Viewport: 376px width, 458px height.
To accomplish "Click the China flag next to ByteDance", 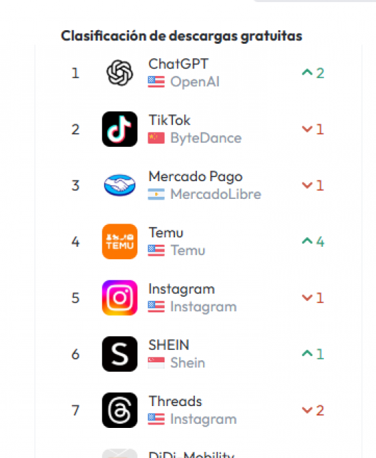I will (x=157, y=138).
